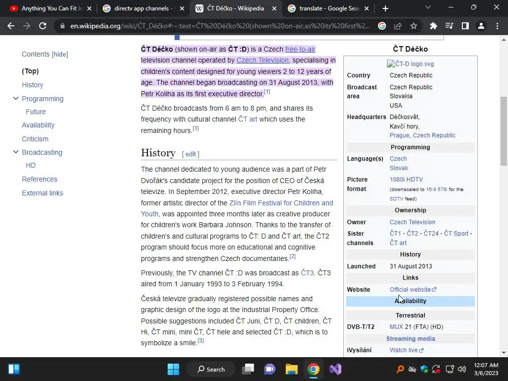Image resolution: width=508 pixels, height=381 pixels.
Task: Go to Broadcasting in contents
Action: tap(42, 152)
